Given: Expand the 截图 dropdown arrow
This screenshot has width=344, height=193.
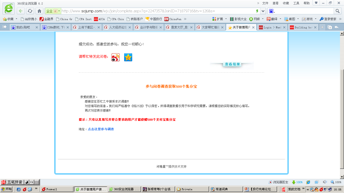Looking at the screenshot, I should 298,19.
